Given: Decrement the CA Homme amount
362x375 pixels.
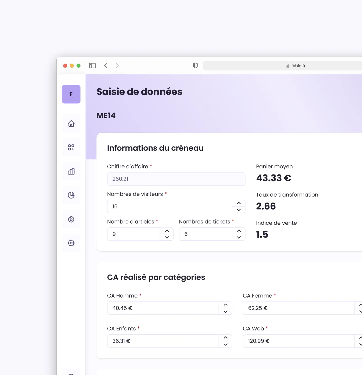Looking at the screenshot, I should tap(225, 312).
